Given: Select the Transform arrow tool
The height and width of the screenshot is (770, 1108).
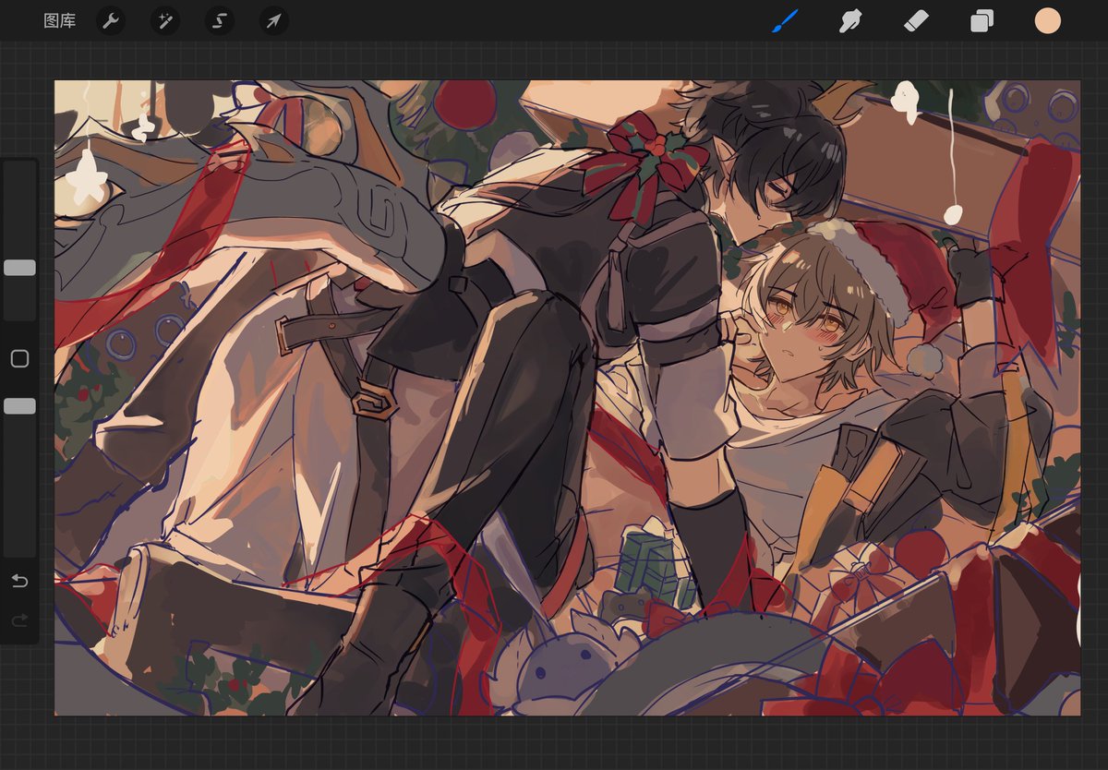Looking at the screenshot, I should (x=274, y=21).
